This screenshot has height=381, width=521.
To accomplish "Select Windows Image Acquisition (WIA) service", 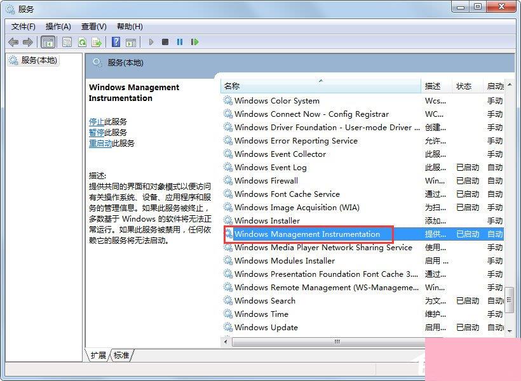I will (x=362, y=207).
